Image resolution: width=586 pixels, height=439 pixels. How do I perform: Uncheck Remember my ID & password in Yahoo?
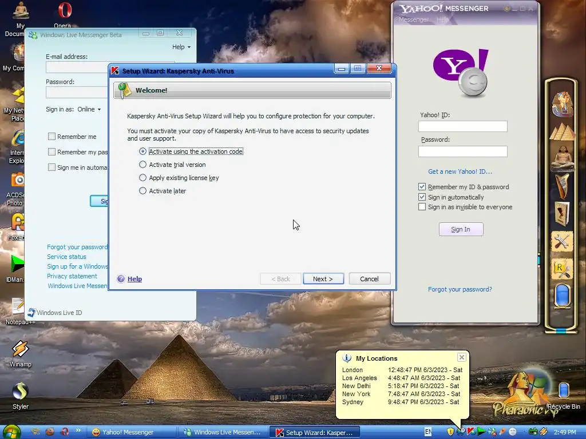pyautogui.click(x=422, y=187)
